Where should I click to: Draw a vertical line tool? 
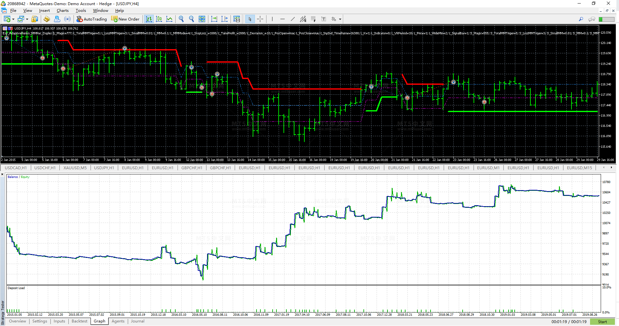click(x=272, y=19)
